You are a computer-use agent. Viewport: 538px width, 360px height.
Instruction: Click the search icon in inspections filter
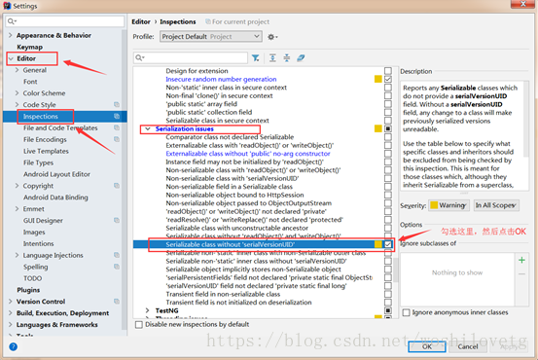coord(140,57)
